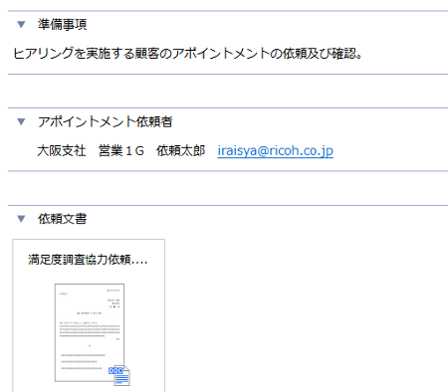Collapse the 準備事項 section triangle
Image resolution: width=448 pixels, height=392 pixels.
point(21,25)
